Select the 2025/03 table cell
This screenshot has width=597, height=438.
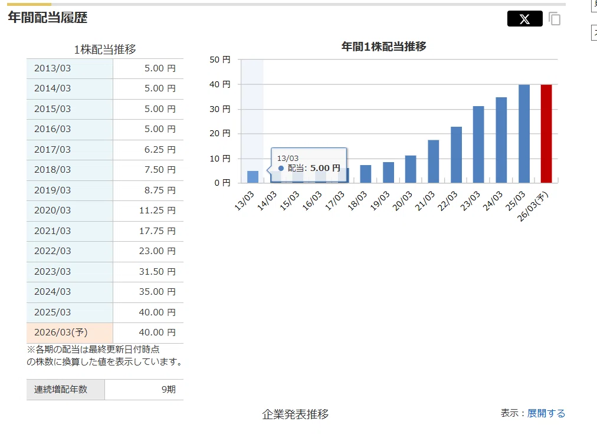click(70, 313)
